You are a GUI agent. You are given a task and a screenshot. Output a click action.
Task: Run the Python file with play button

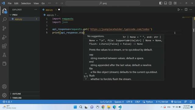coord(179,9)
